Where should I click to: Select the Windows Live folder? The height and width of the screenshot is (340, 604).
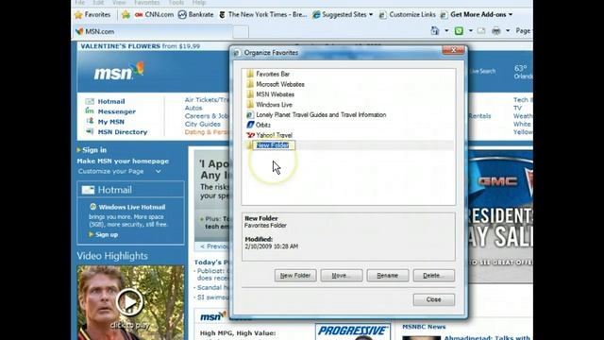pos(274,105)
